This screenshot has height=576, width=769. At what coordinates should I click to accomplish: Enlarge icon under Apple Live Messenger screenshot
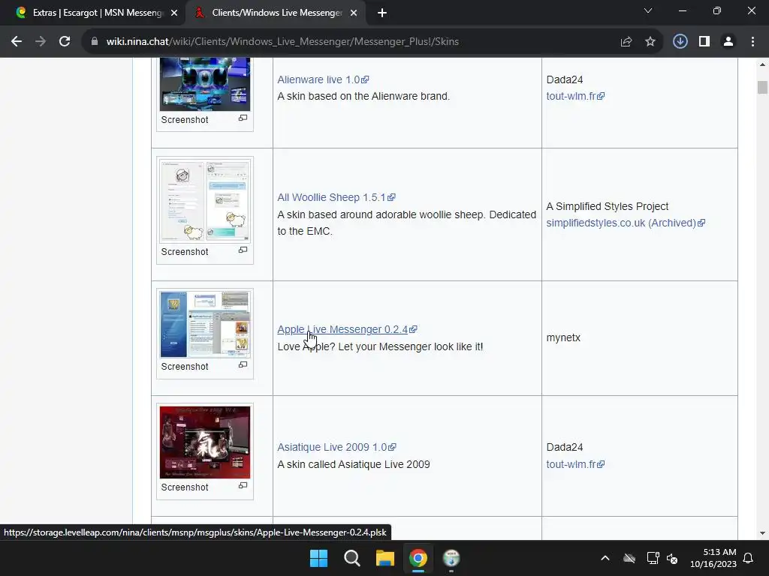243,365
